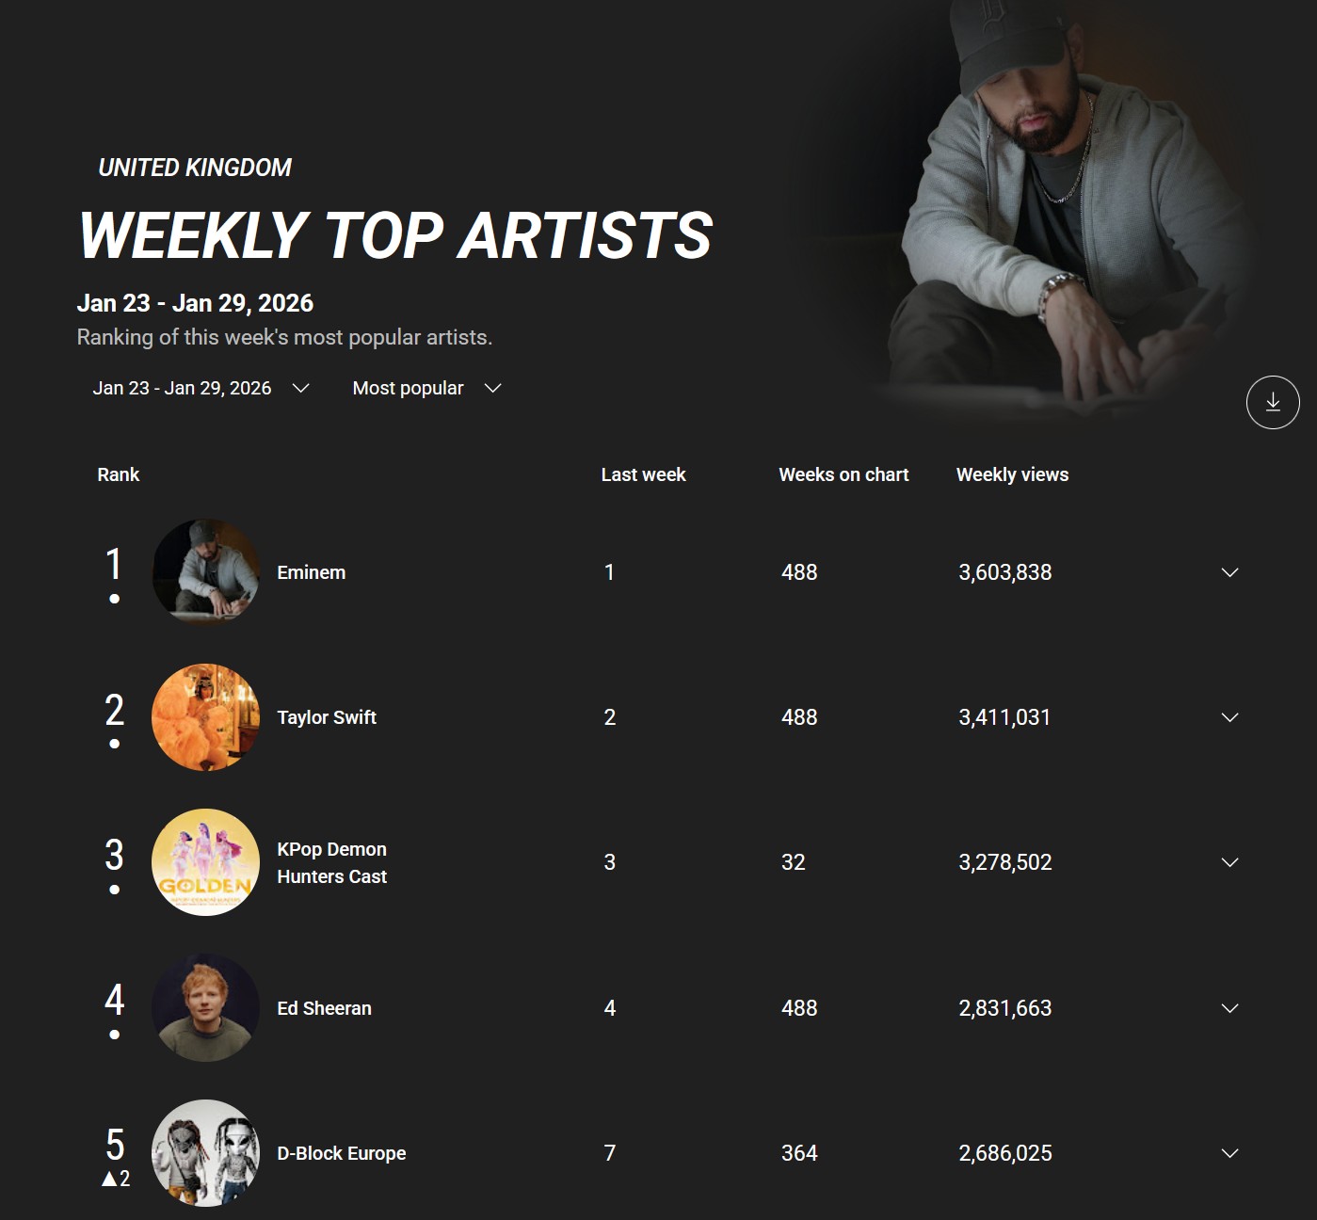
Task: Expand Ed Sheeran row details chevron
Action: 1229,1008
